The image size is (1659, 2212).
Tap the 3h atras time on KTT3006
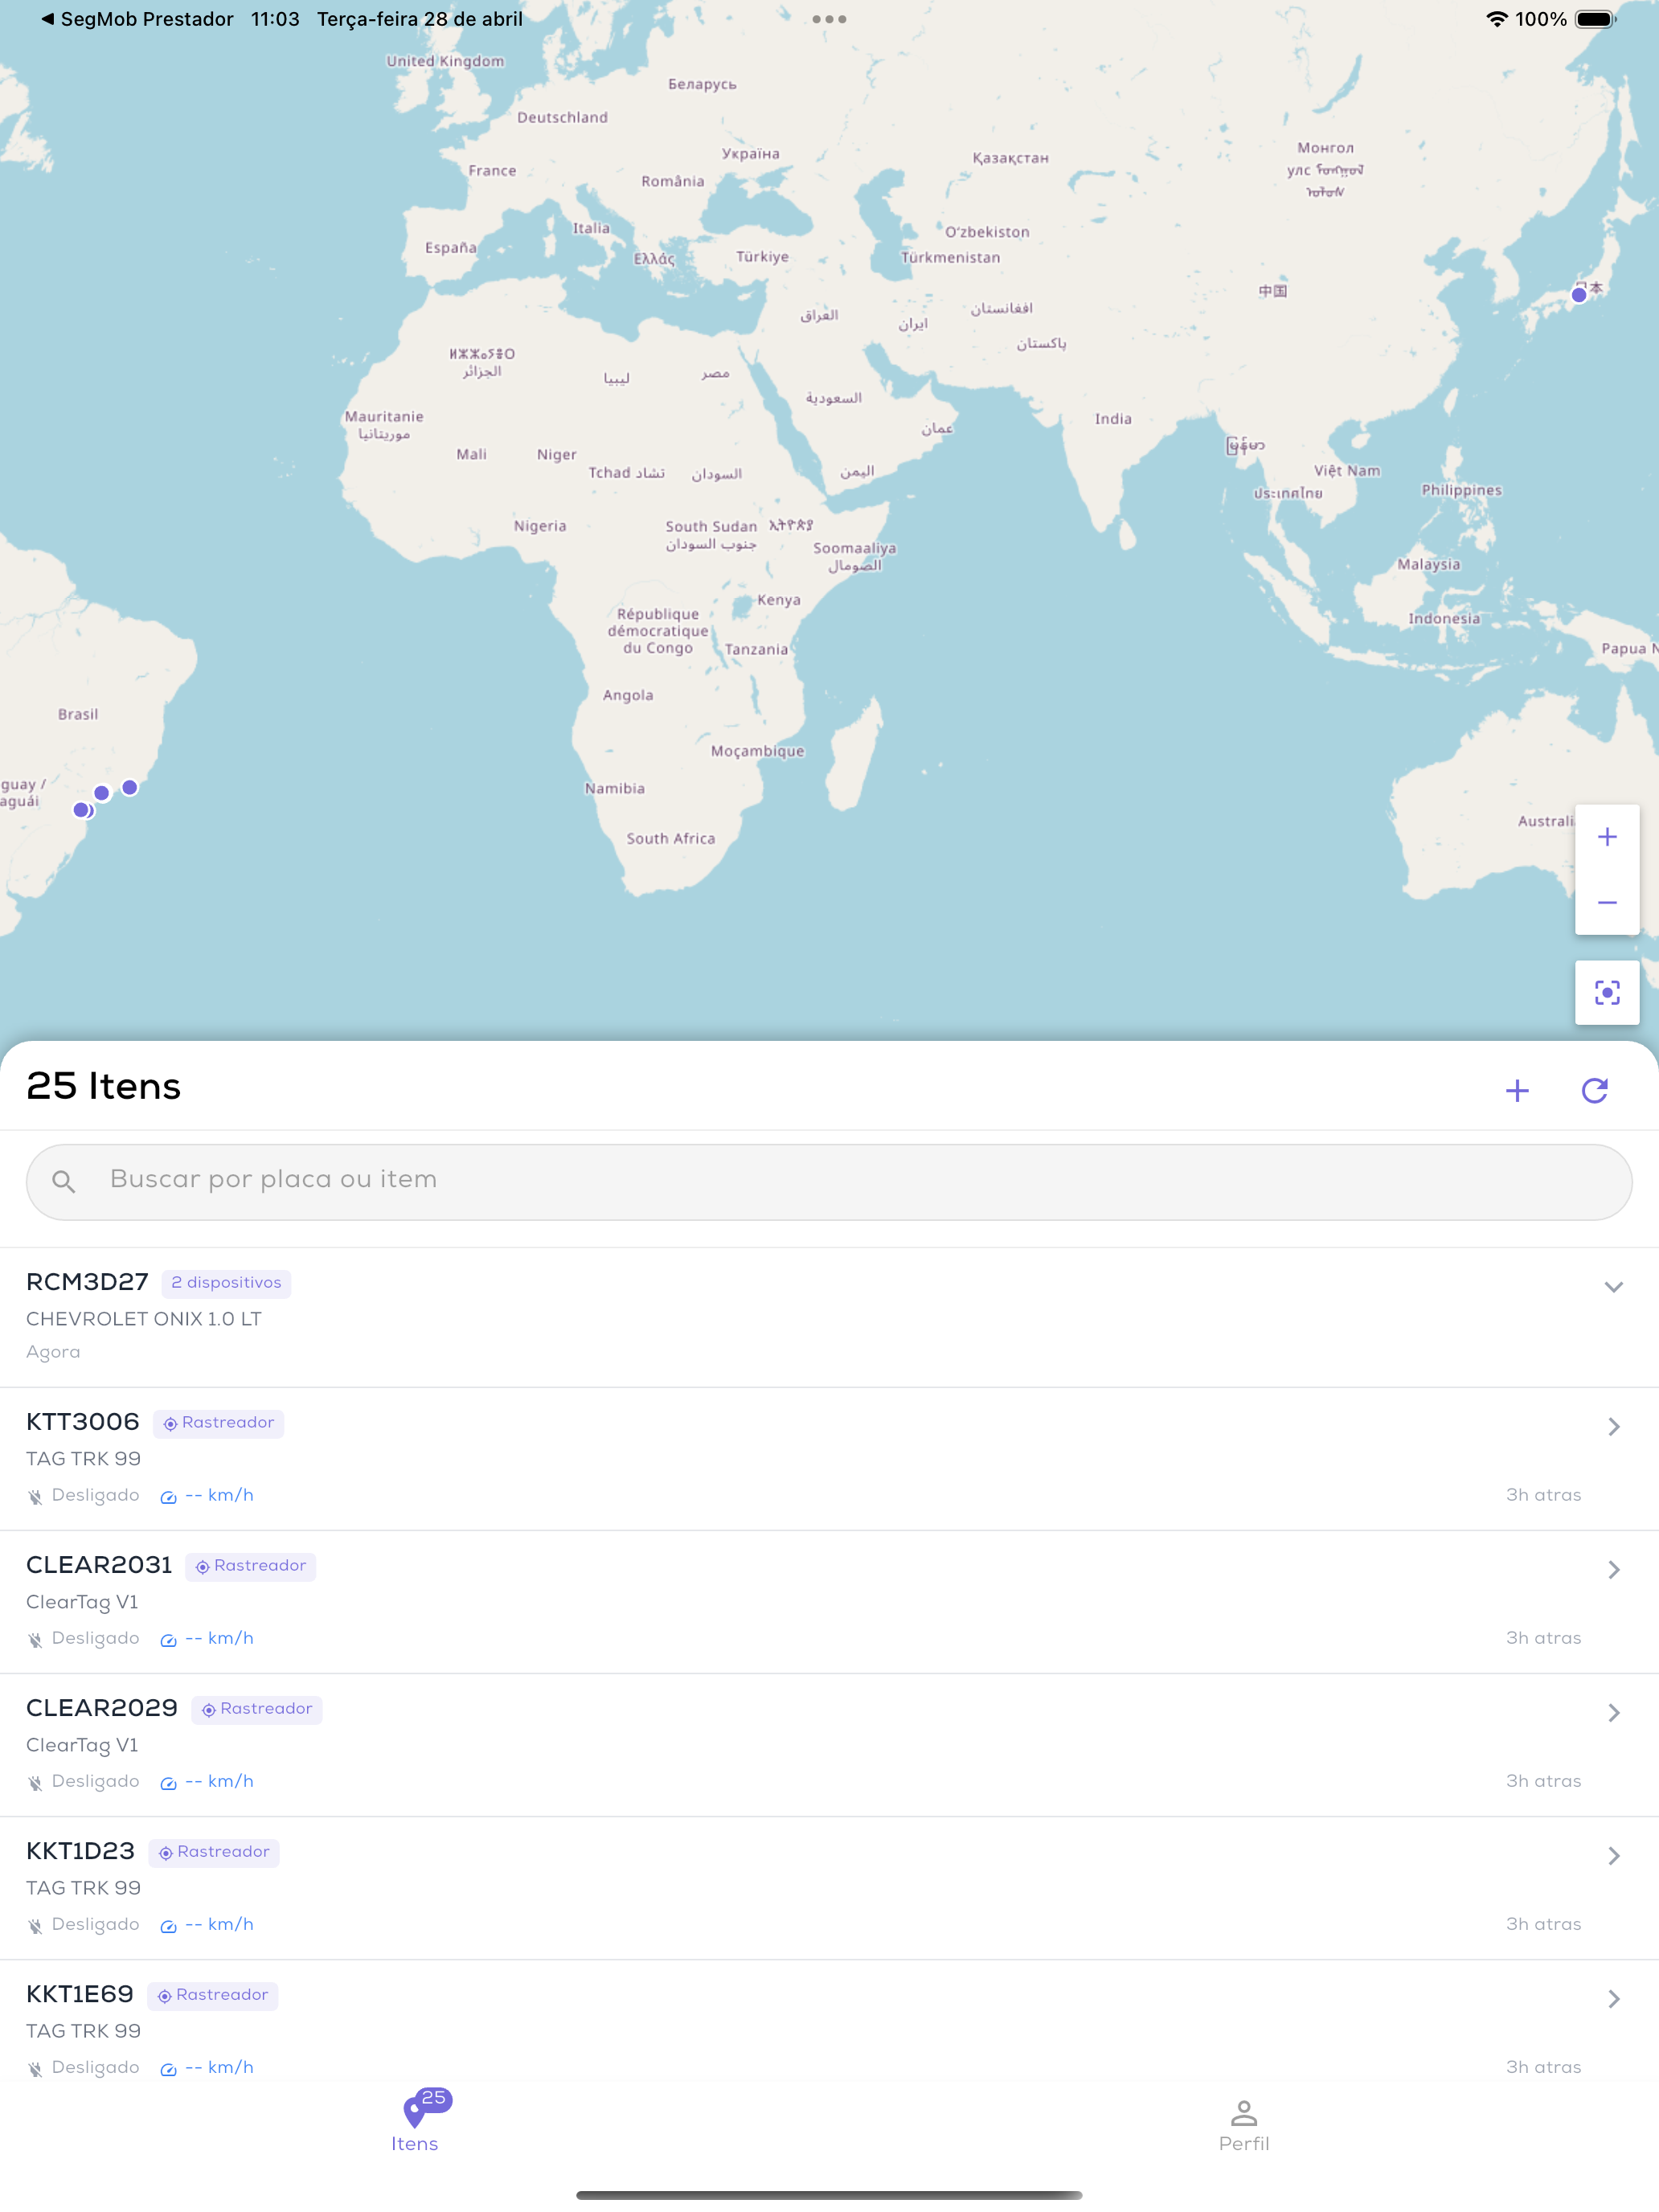[1543, 1496]
